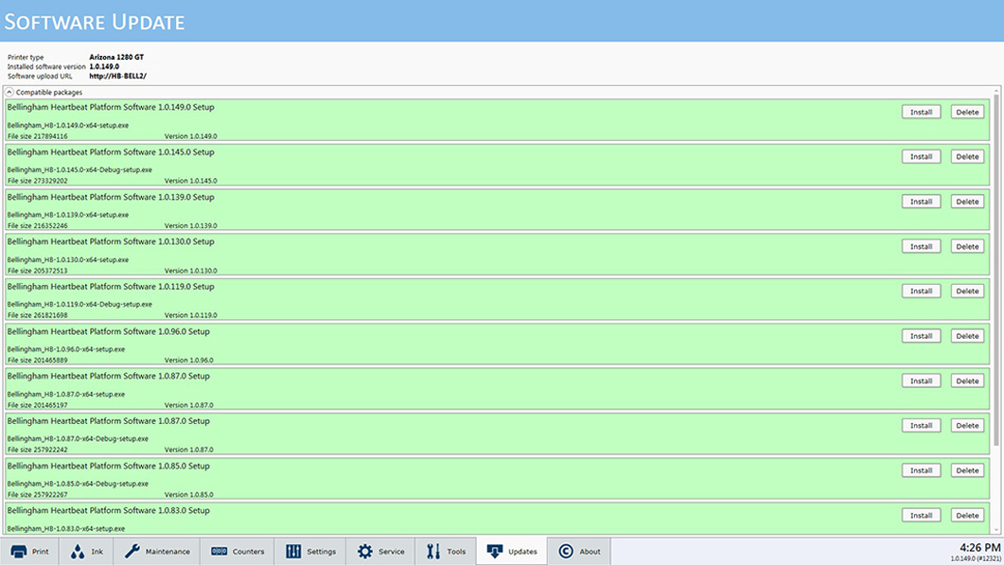Click Version 1.0.96.0 text

click(189, 361)
